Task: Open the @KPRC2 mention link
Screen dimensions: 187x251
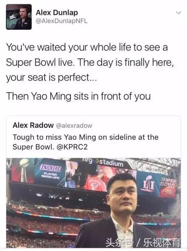Action: coord(72,147)
